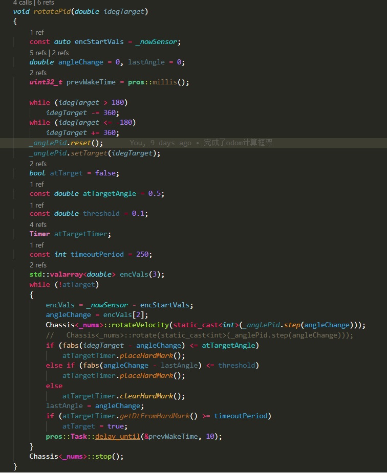Click the rotatePid function name
387x473 pixels.
pyautogui.click(x=52, y=11)
